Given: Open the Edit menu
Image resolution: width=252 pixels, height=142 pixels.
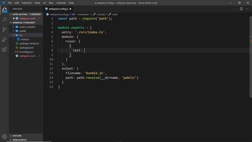Looking at the screenshot, I should coord(17,3).
